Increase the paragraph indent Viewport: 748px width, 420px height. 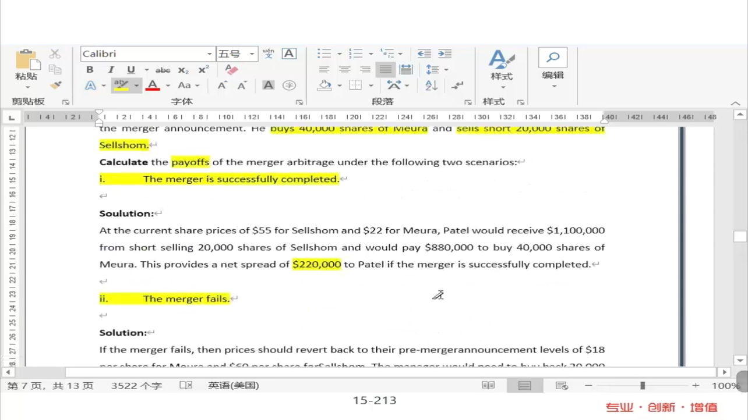(x=444, y=54)
